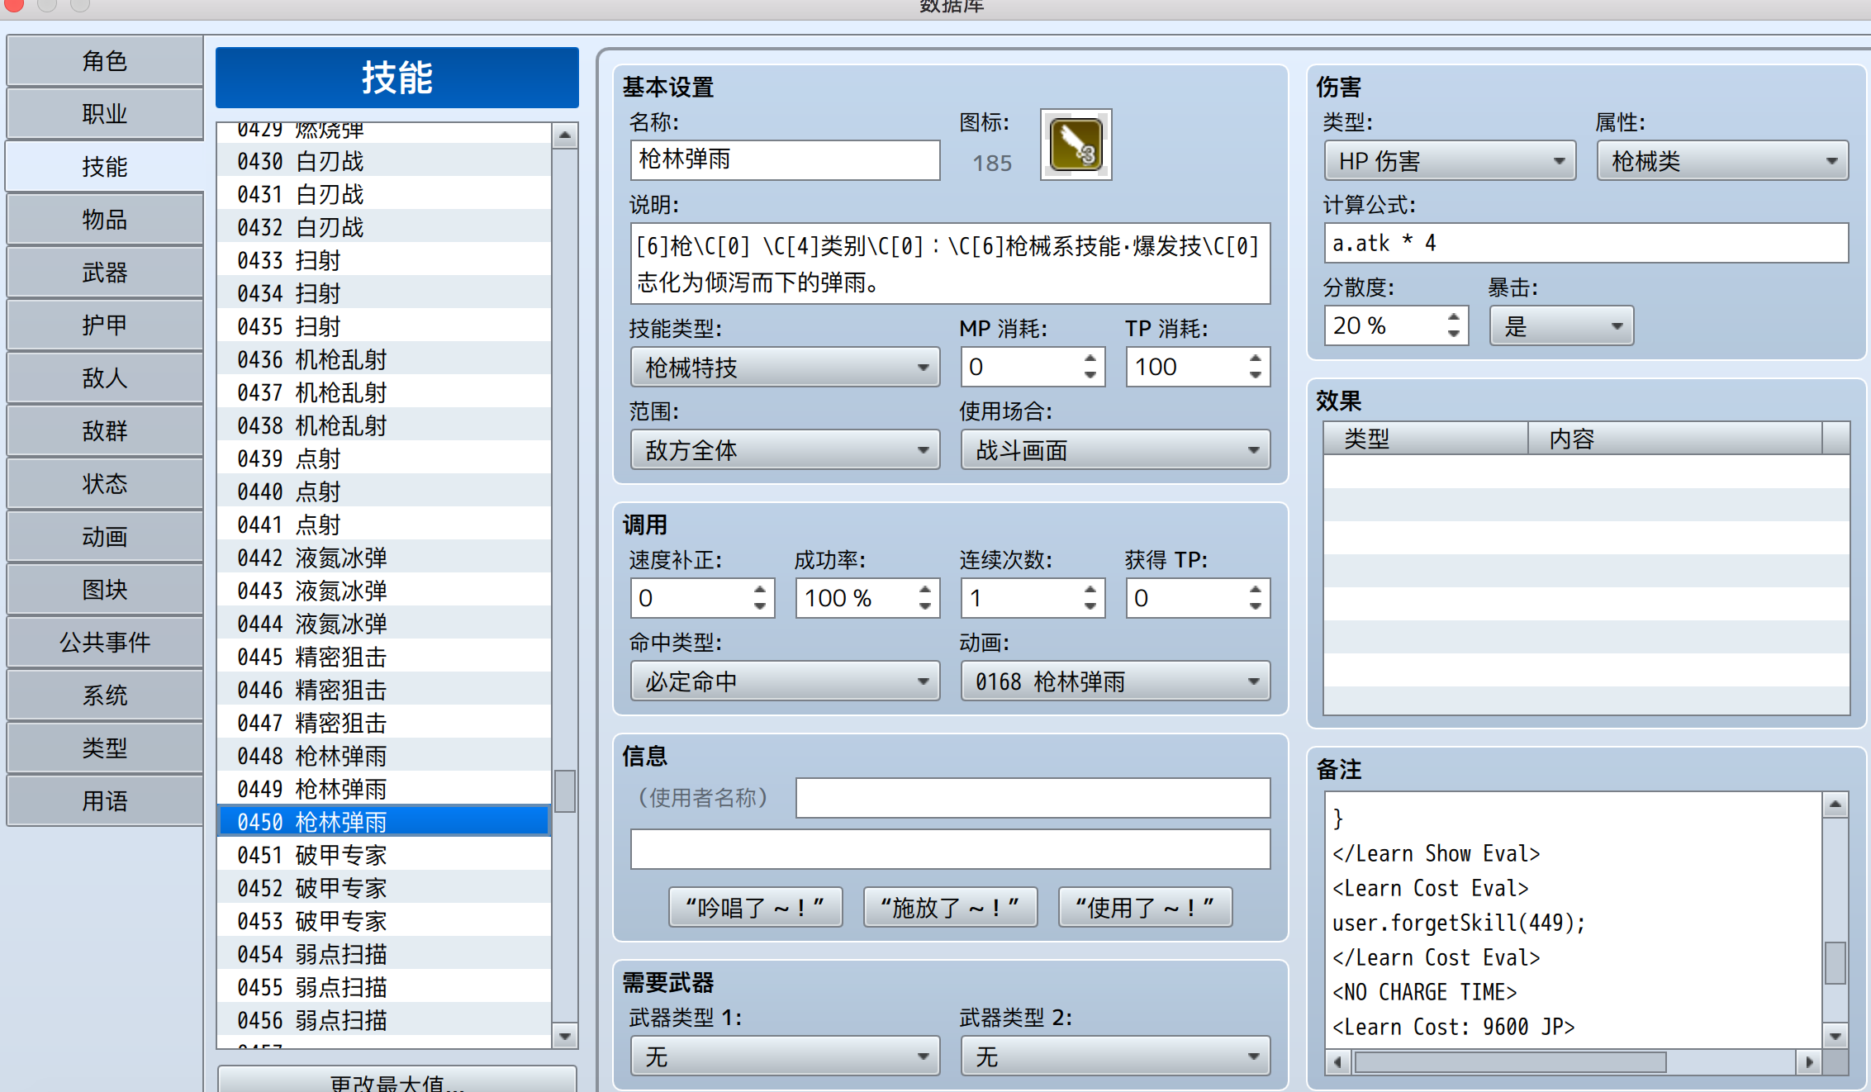Click the 说明 description text box
The height and width of the screenshot is (1092, 1871).
coord(950,264)
